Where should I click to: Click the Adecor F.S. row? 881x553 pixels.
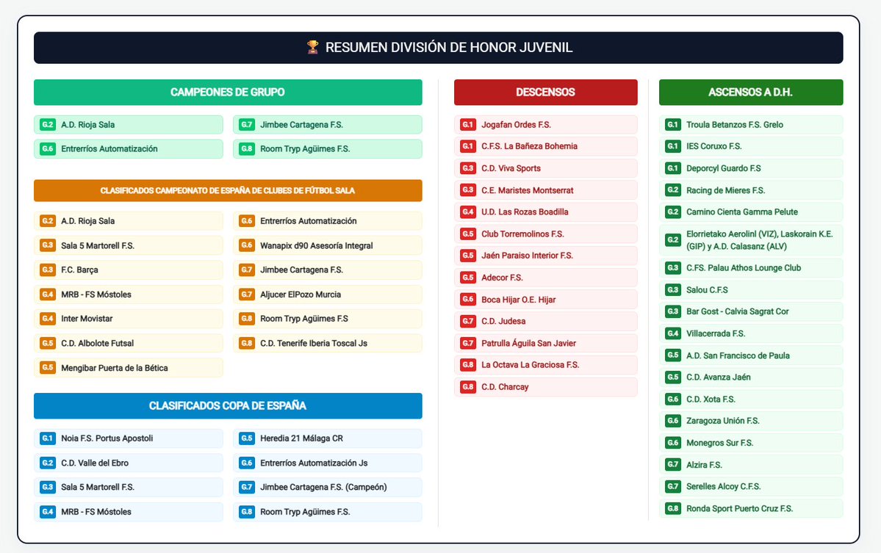point(545,278)
